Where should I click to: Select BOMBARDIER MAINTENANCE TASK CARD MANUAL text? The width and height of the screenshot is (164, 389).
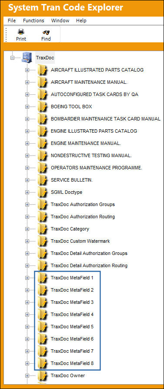tap(106, 119)
